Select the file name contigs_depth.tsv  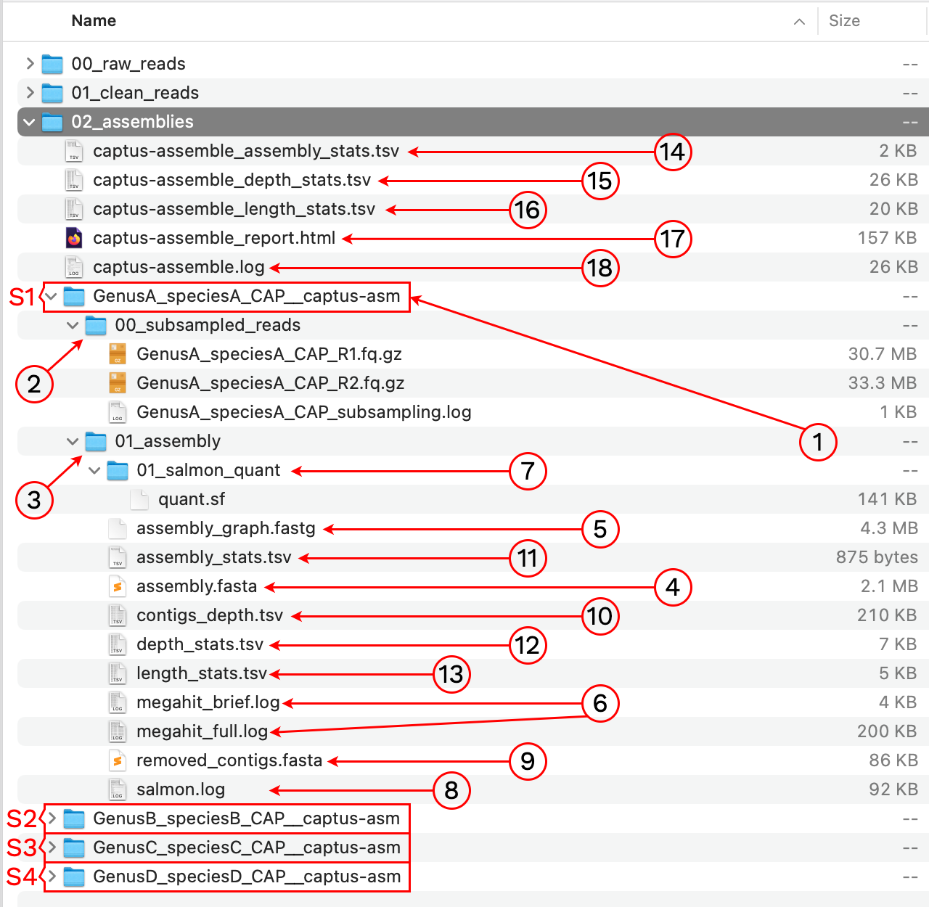pyautogui.click(x=210, y=615)
